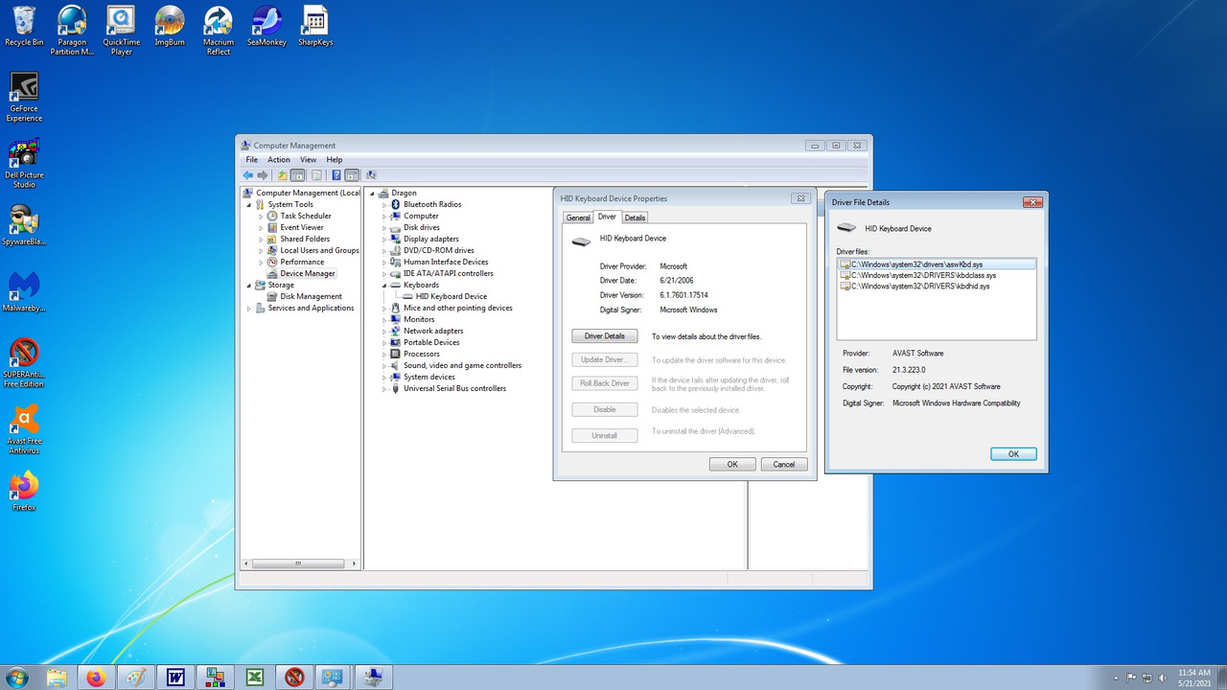Screen dimensions: 1227x690
Task: Open Avast Free Antivirus desktop icon
Action: coord(24,428)
